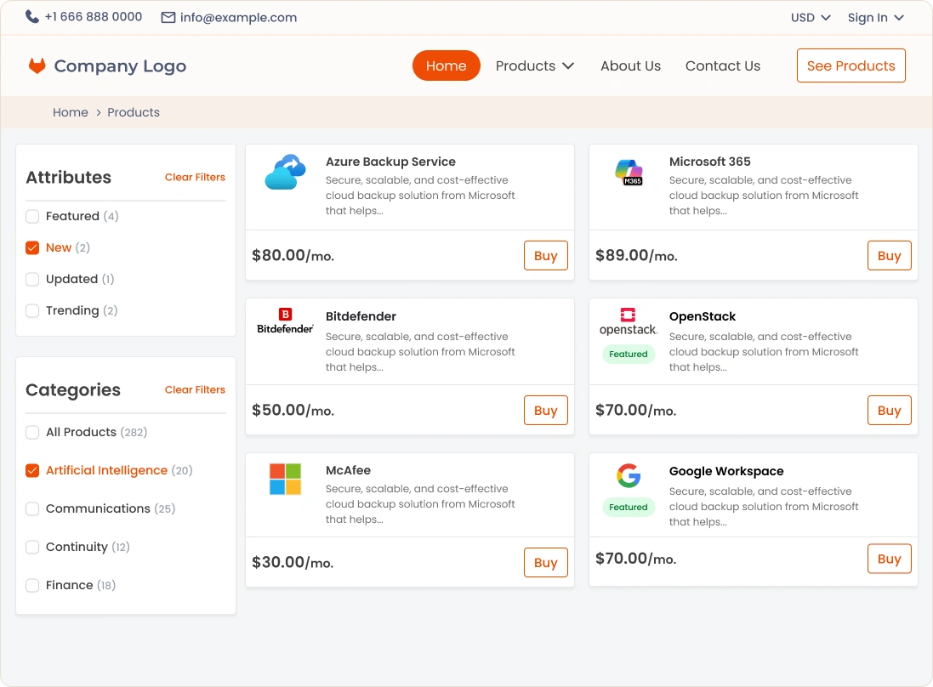Click the See Products button
933x687 pixels.
[851, 65]
